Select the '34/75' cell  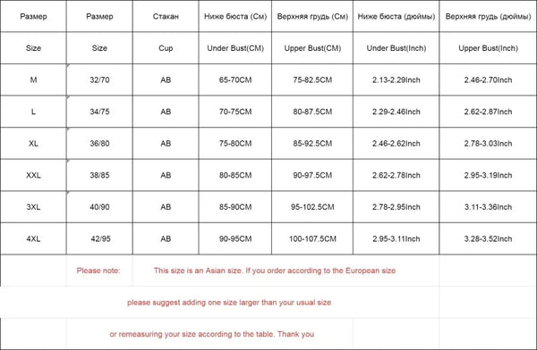(99, 112)
